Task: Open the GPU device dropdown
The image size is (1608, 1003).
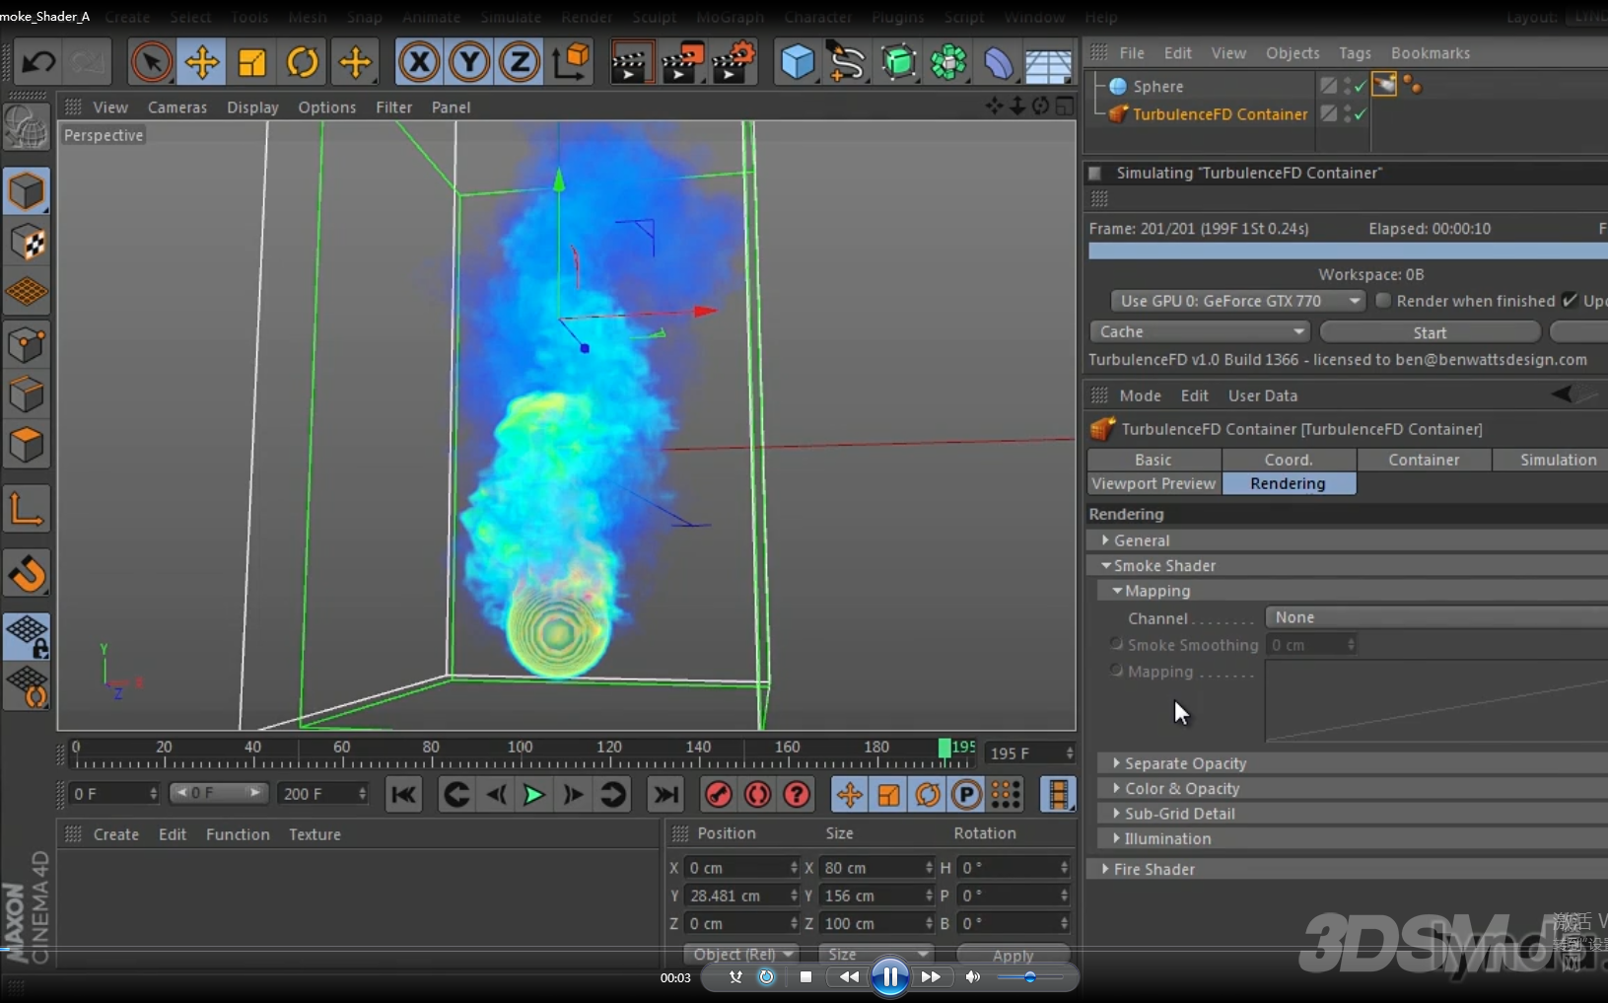Action: (x=1238, y=301)
